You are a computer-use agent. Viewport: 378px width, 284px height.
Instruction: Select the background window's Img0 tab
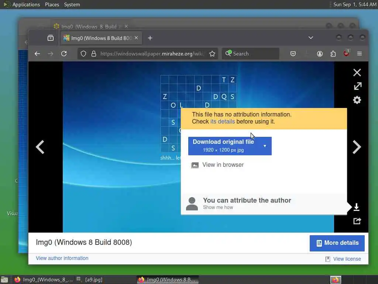(89, 27)
